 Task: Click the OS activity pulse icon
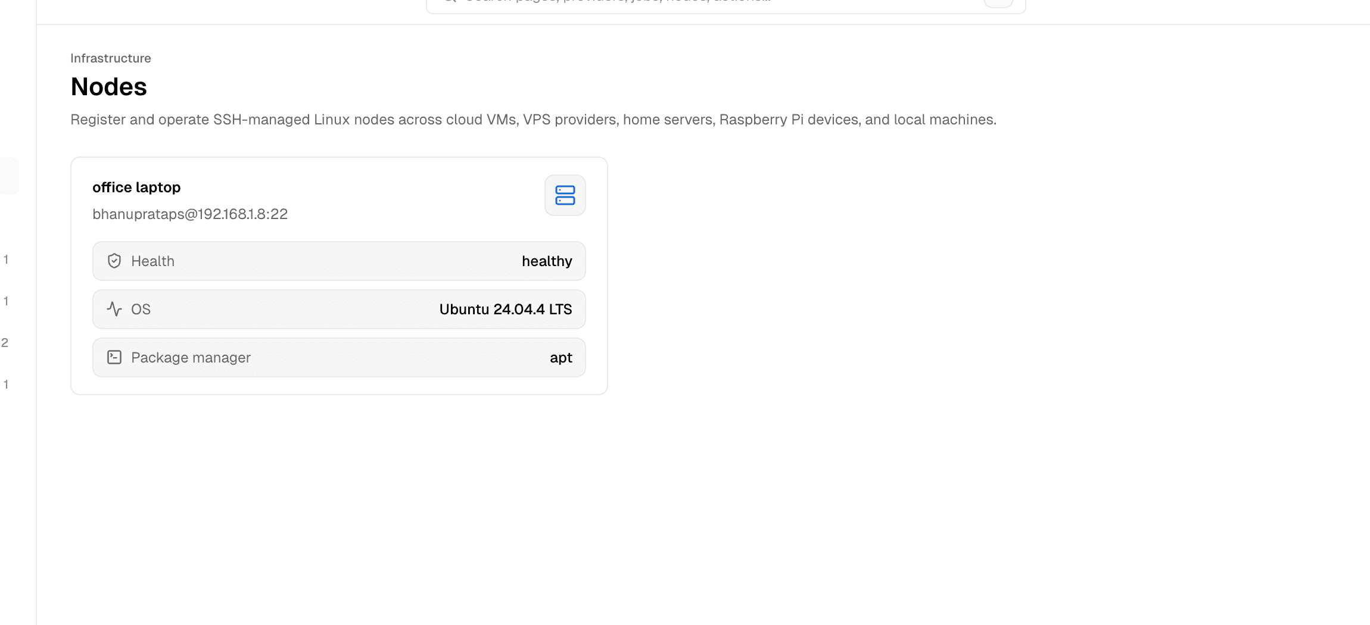click(x=114, y=309)
